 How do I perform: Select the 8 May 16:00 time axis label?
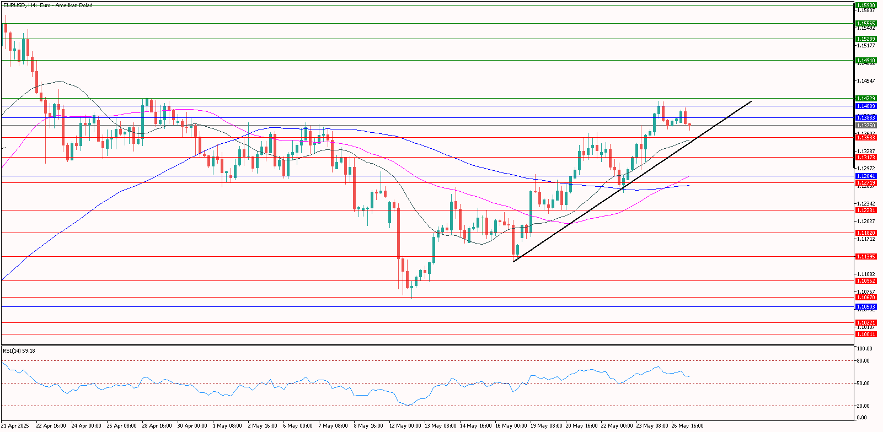pyautogui.click(x=368, y=426)
